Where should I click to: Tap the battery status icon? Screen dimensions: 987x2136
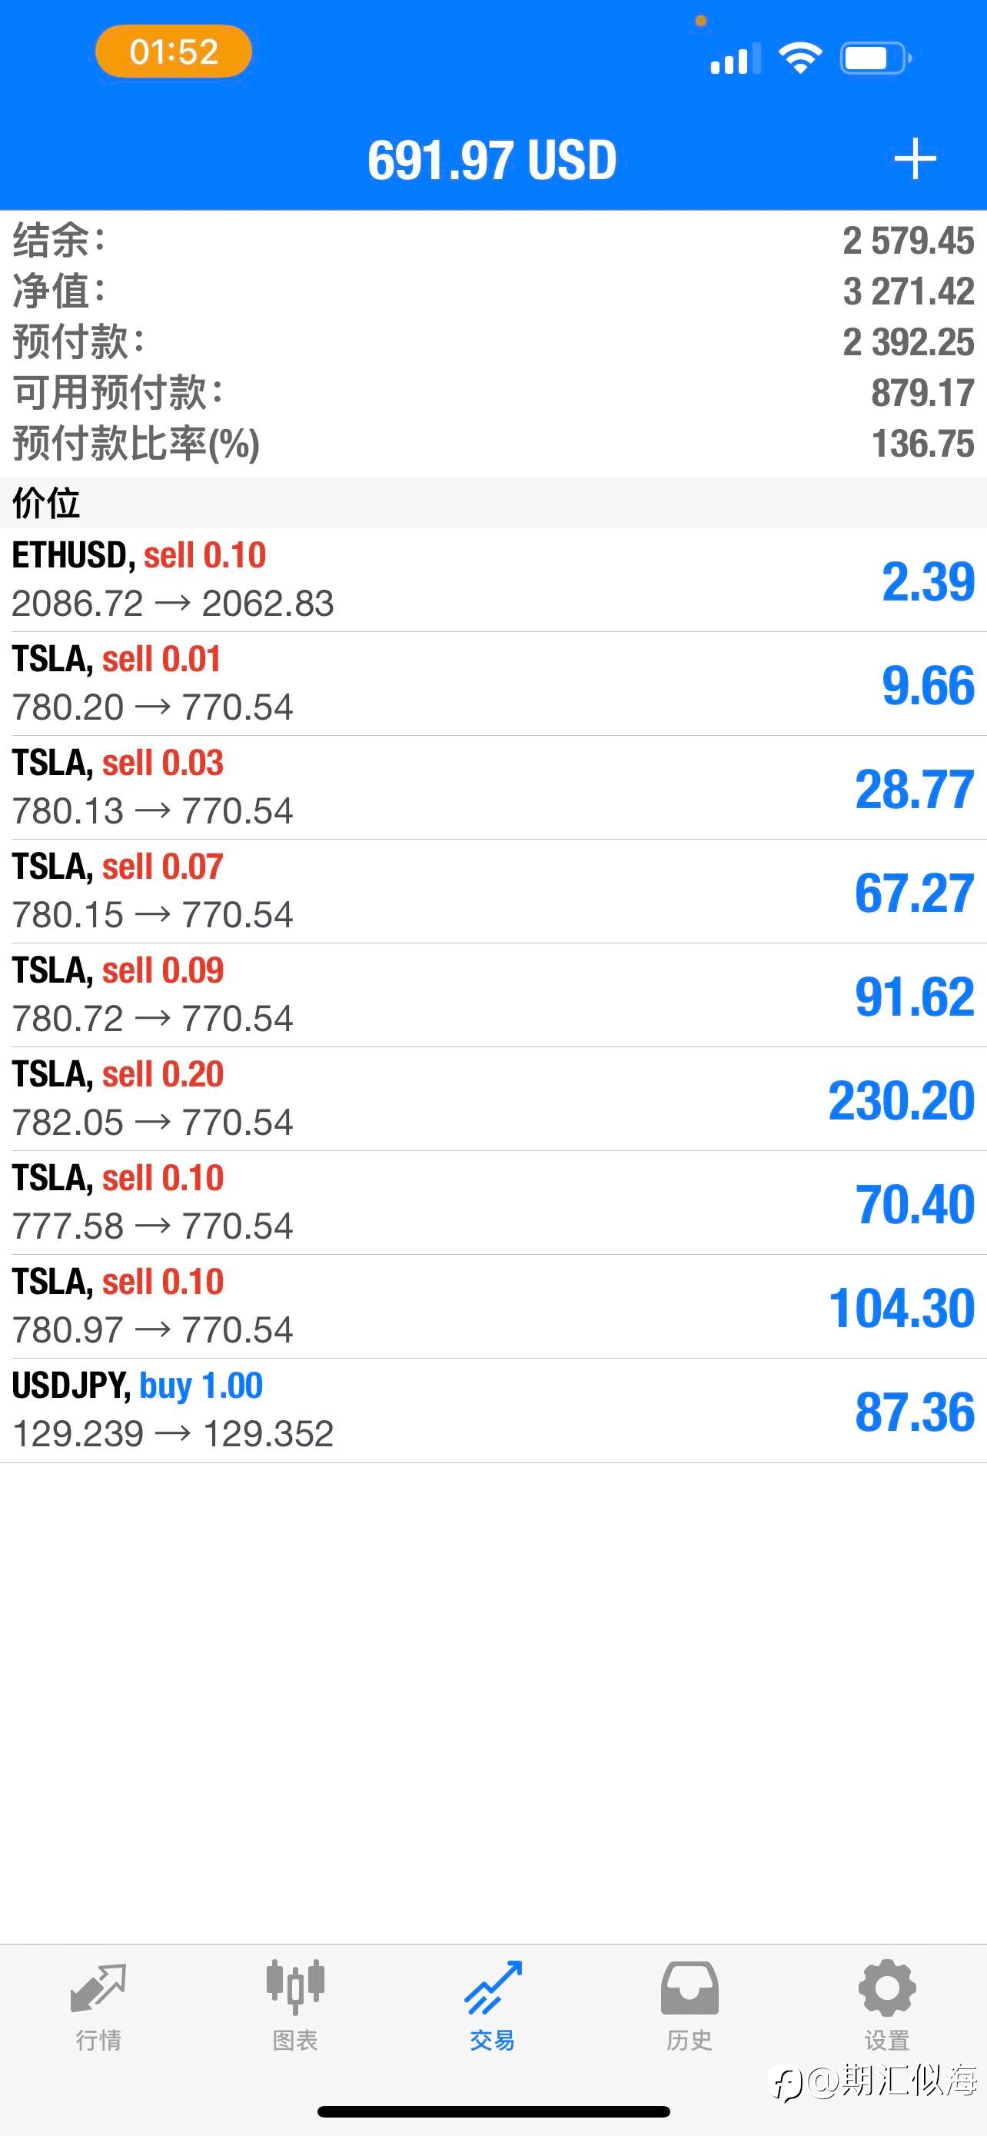(x=876, y=58)
